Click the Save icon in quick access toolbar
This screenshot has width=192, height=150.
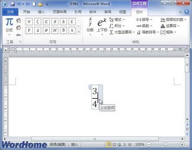[13, 4]
